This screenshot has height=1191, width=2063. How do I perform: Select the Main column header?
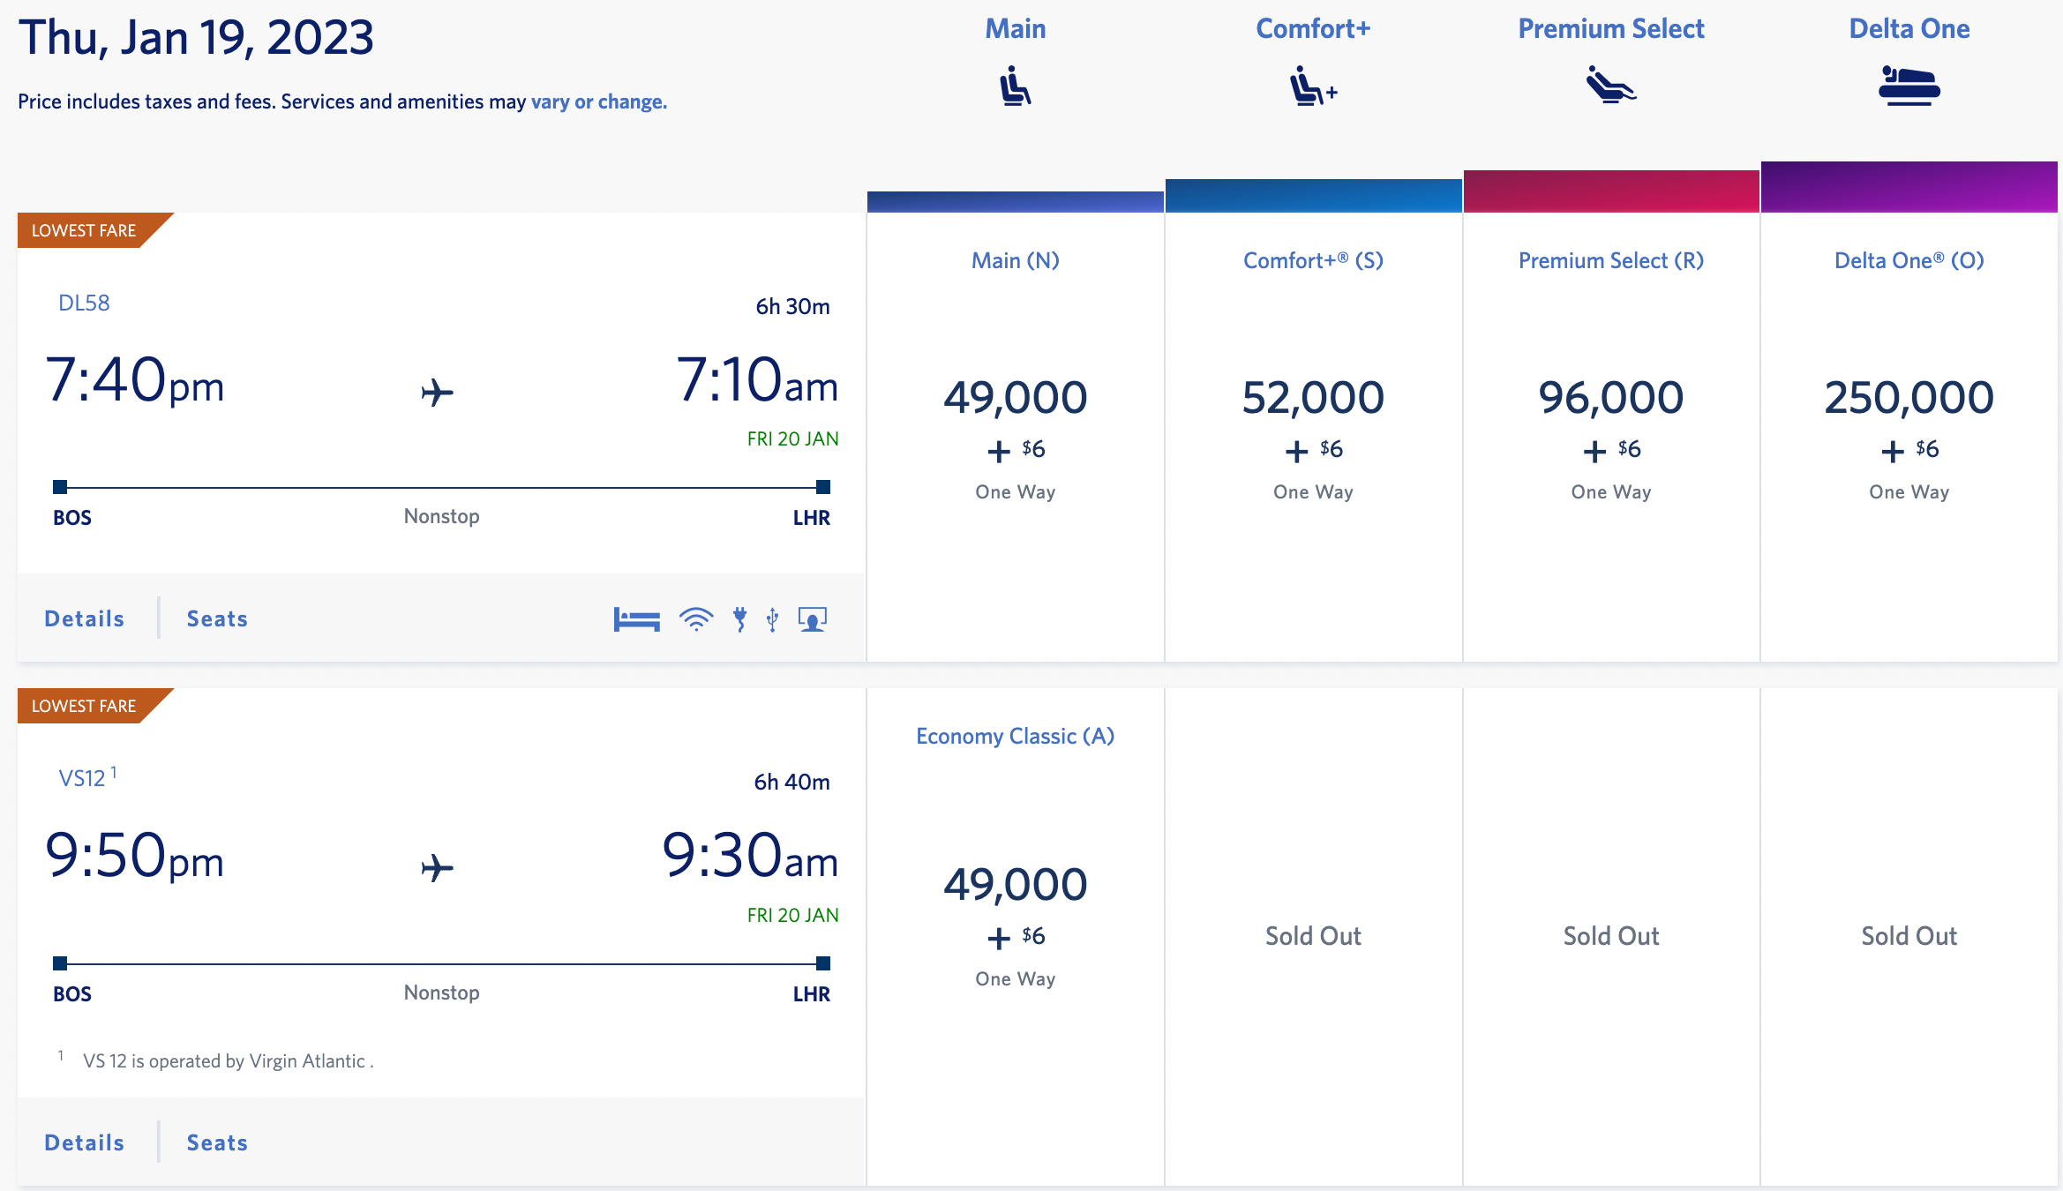point(1015,27)
